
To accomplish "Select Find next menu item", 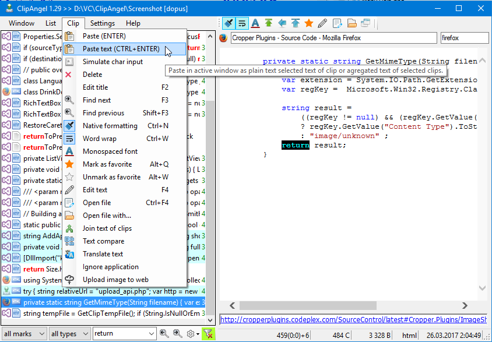I will (x=125, y=100).
